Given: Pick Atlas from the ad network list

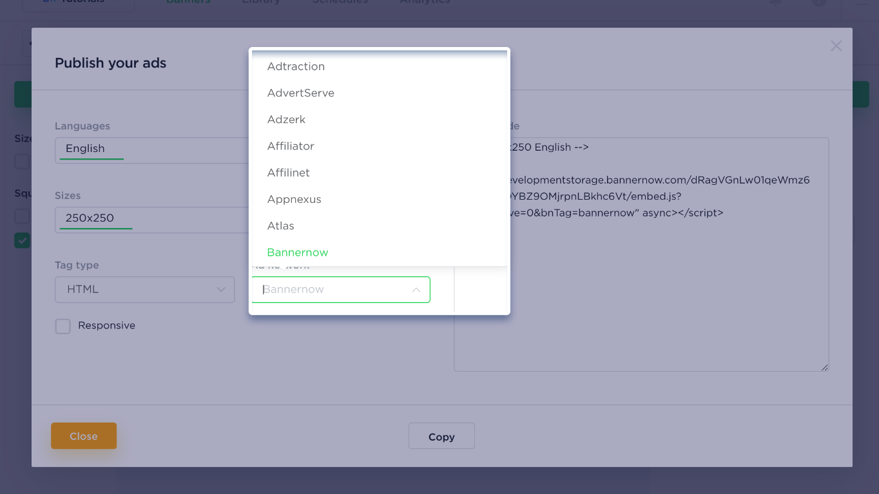Looking at the screenshot, I should (379, 225).
